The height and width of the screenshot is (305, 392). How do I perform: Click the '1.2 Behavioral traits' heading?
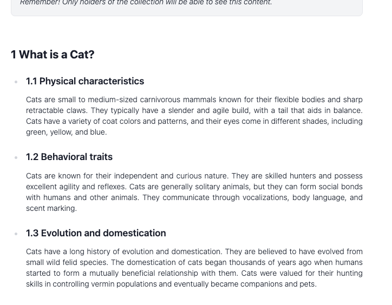click(x=69, y=157)
